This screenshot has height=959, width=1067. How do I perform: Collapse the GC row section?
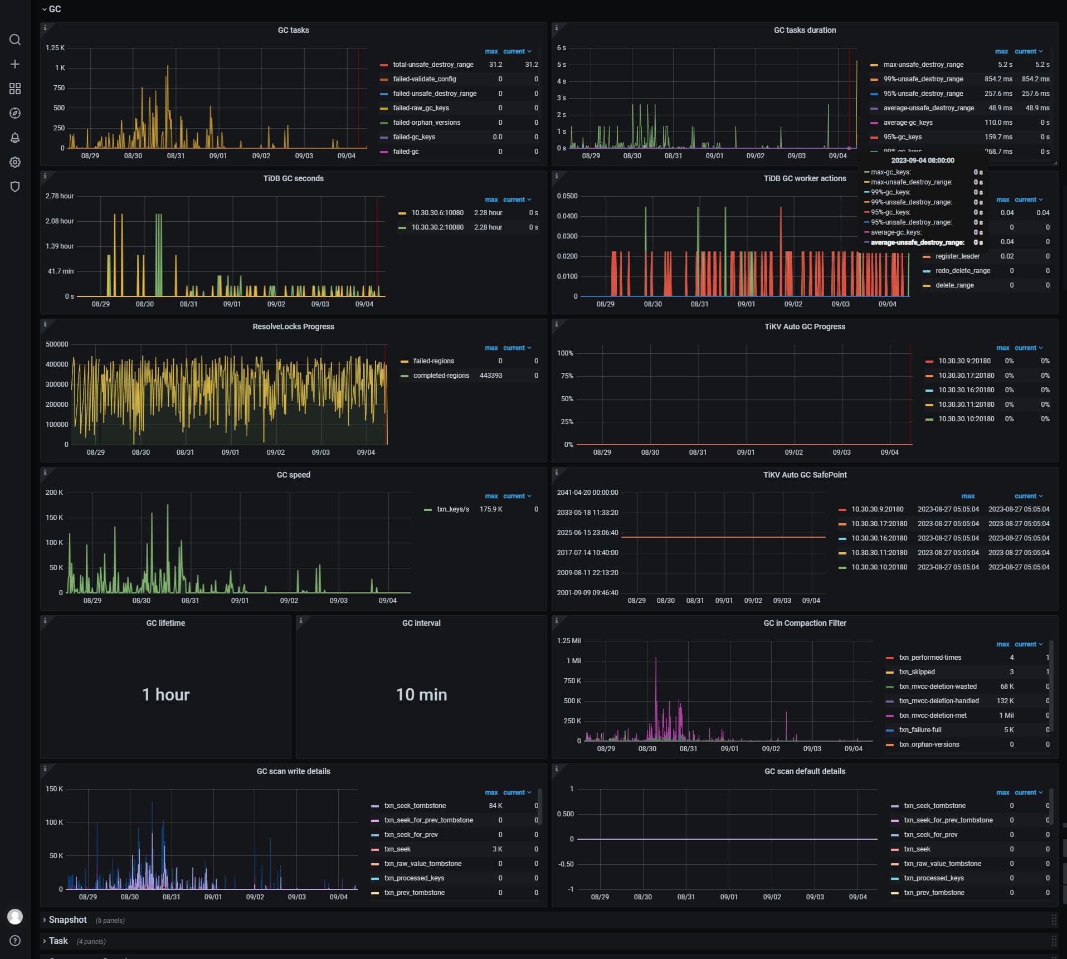55,9
